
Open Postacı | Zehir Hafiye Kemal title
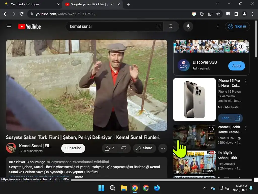229,130
